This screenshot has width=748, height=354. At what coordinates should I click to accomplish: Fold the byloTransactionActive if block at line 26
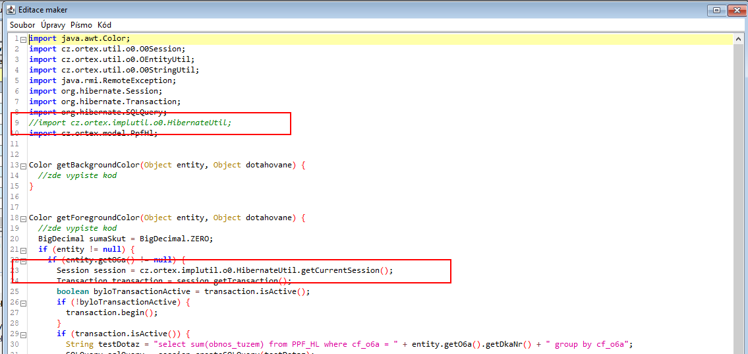coord(24,303)
